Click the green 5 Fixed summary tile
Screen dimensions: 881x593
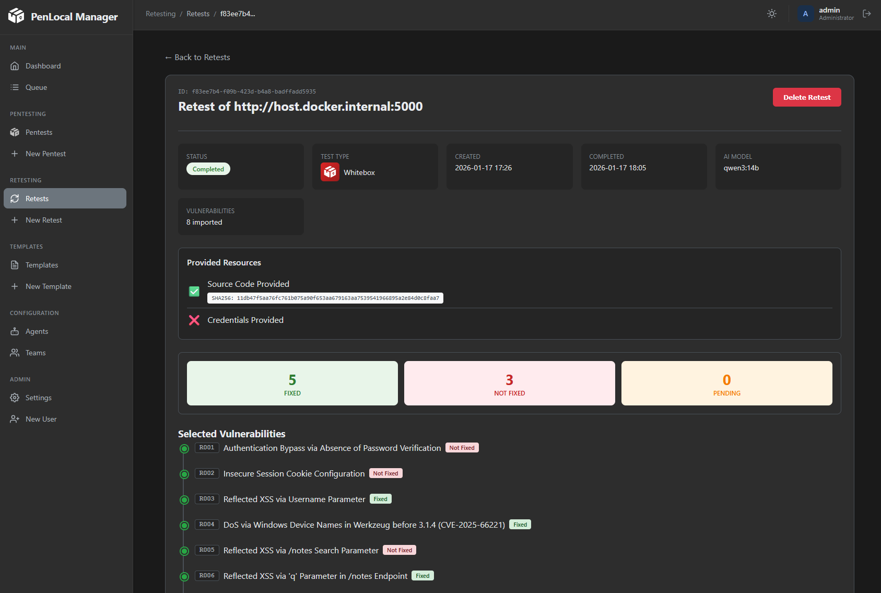[x=292, y=383]
